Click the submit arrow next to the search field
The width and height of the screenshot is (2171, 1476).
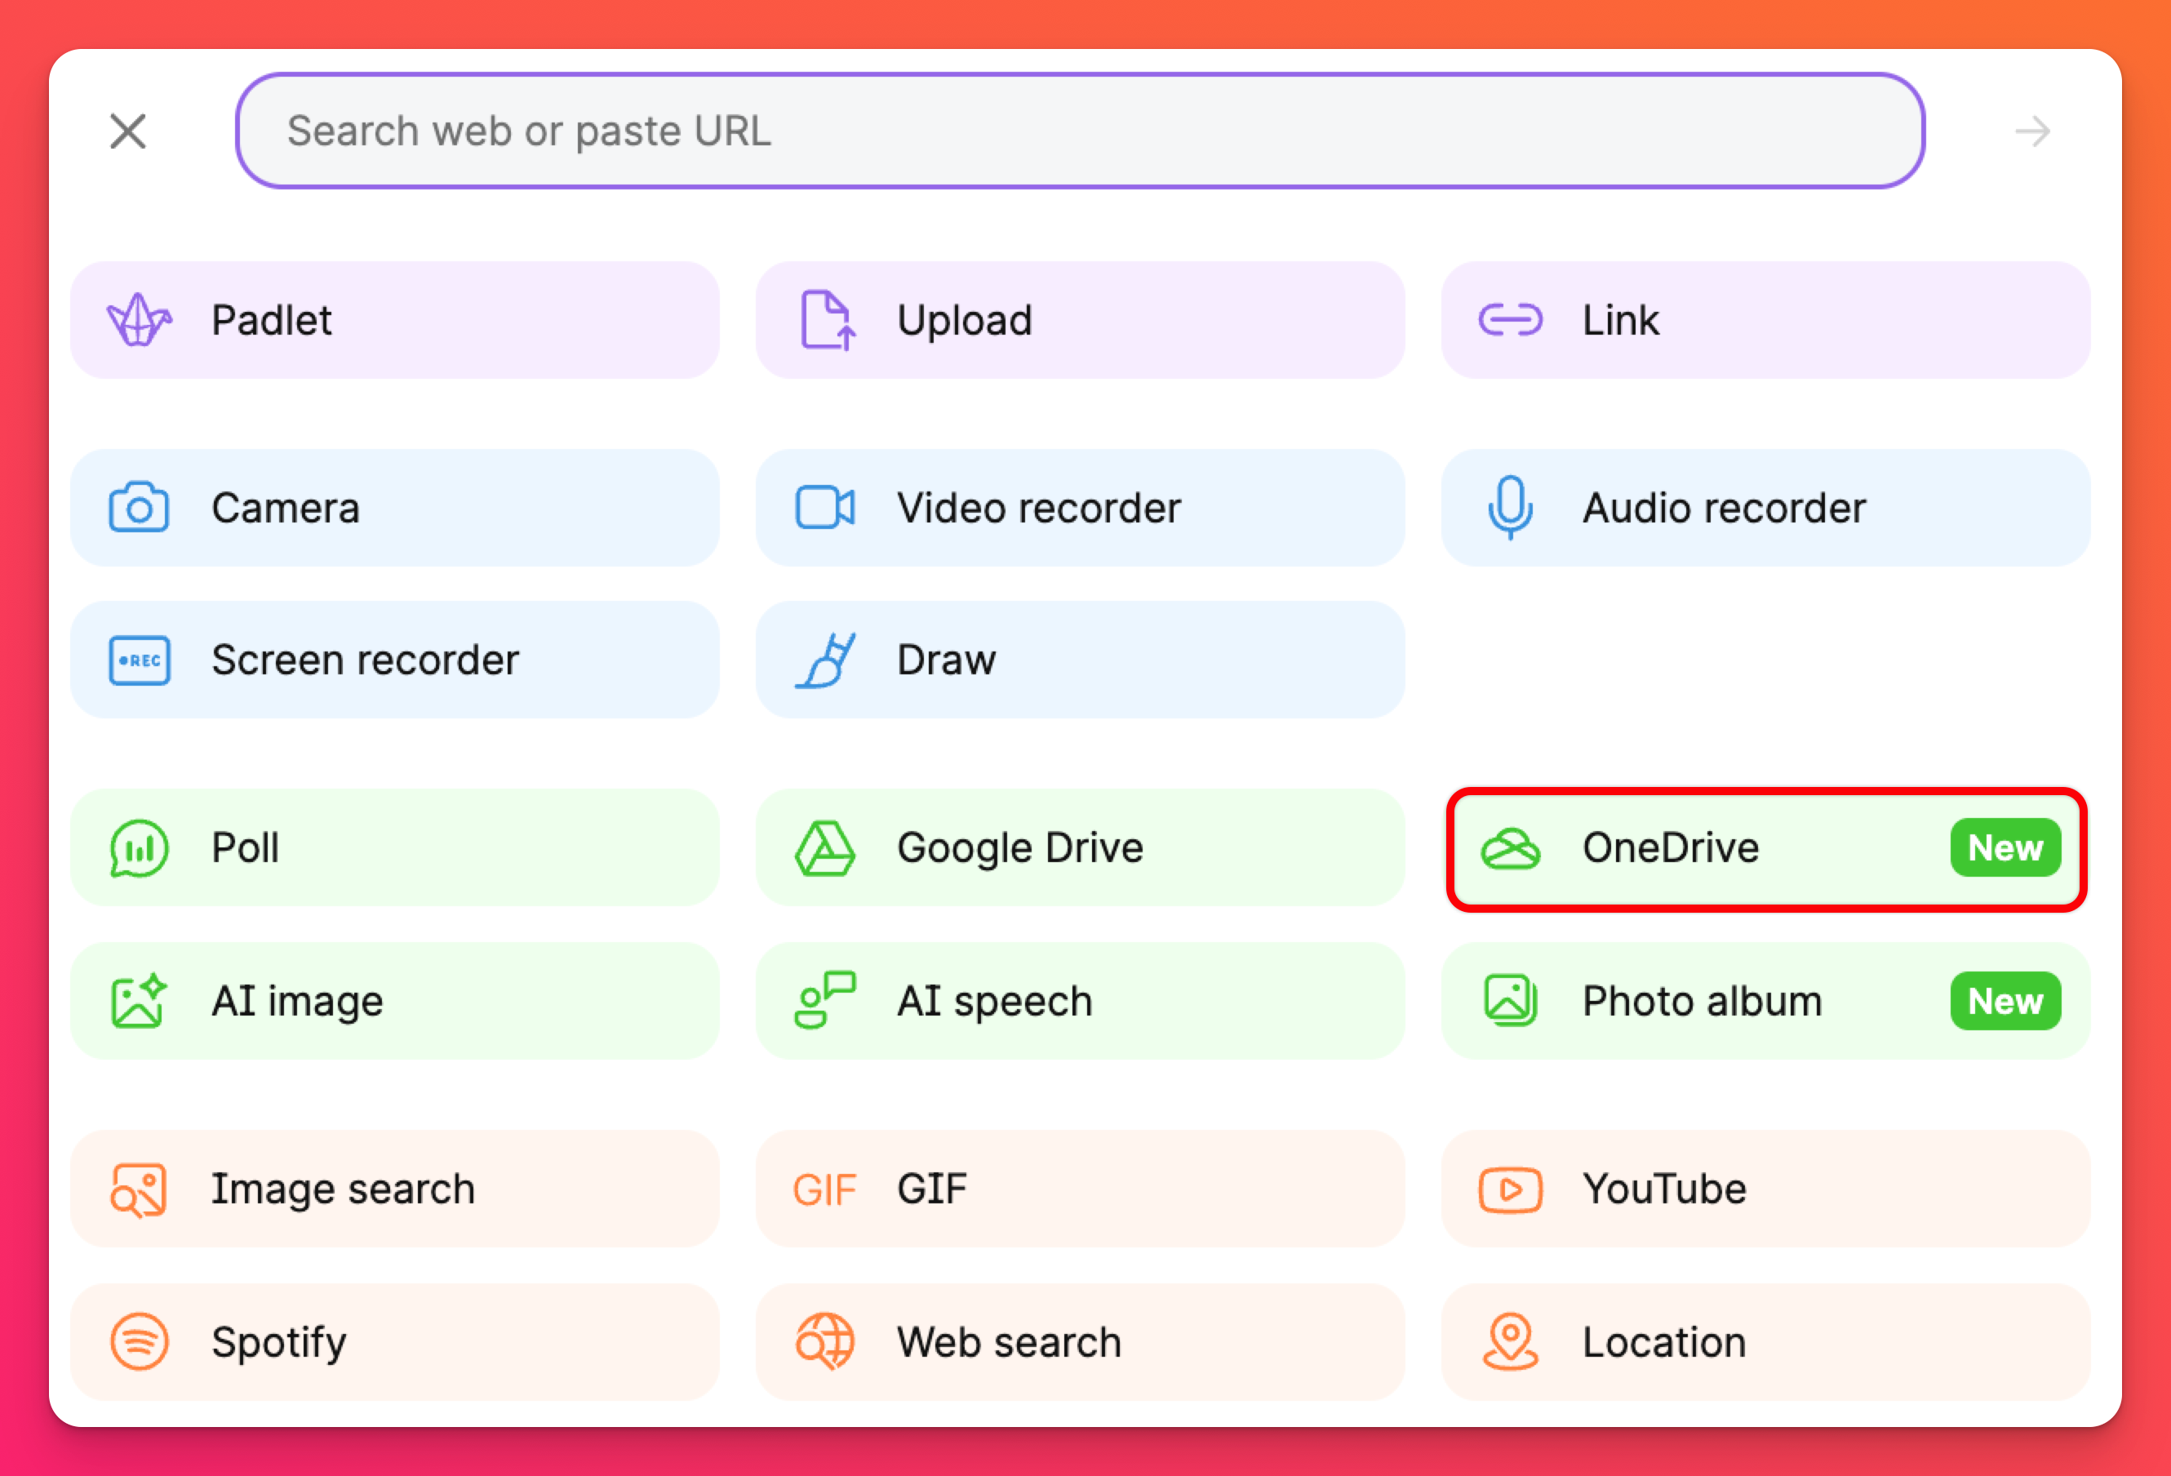[2031, 131]
